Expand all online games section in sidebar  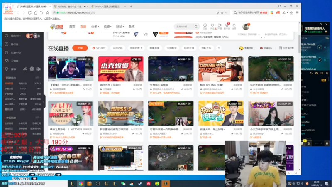[38, 78]
